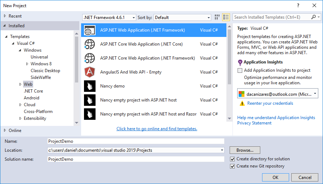Click the ASP.NET Core (.NET Core) globe icon
Screen dimensions: 323x184
[x=90, y=44]
